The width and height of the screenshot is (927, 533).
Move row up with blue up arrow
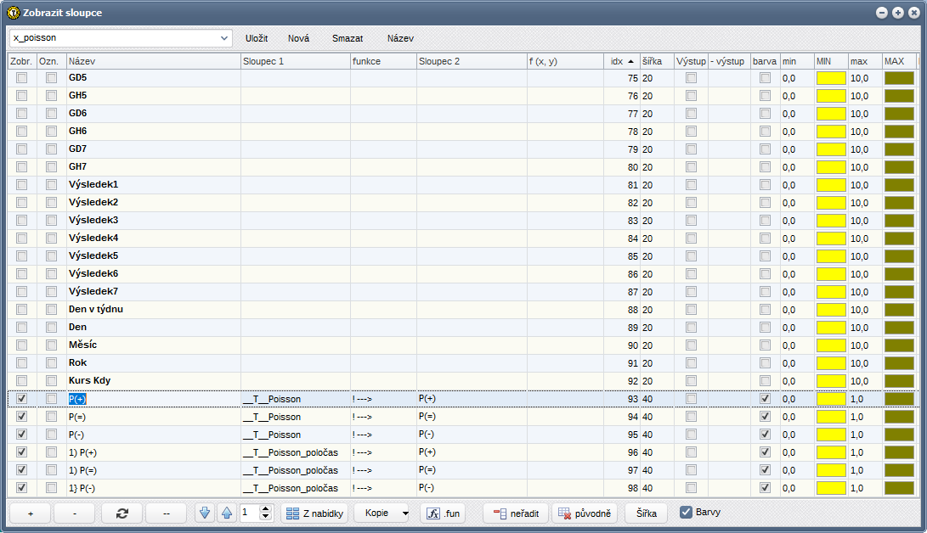(x=226, y=513)
